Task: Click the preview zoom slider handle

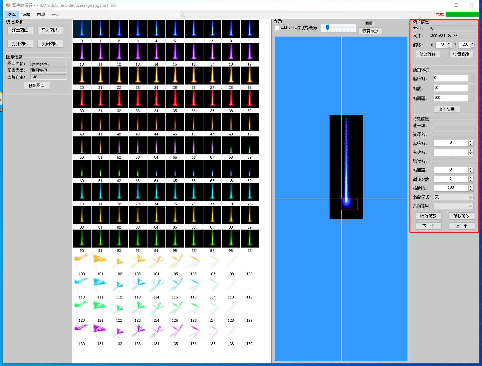Action: (x=328, y=28)
